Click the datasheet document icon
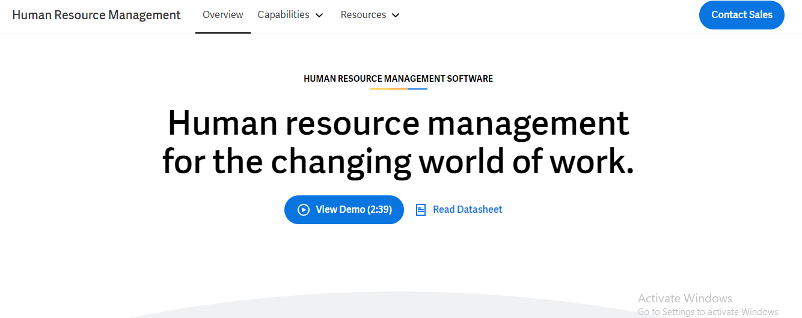 point(421,210)
